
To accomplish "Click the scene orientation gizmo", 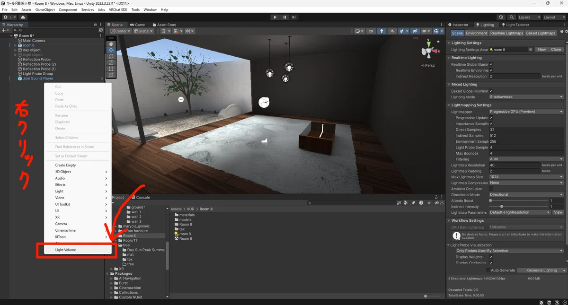I will click(x=428, y=50).
